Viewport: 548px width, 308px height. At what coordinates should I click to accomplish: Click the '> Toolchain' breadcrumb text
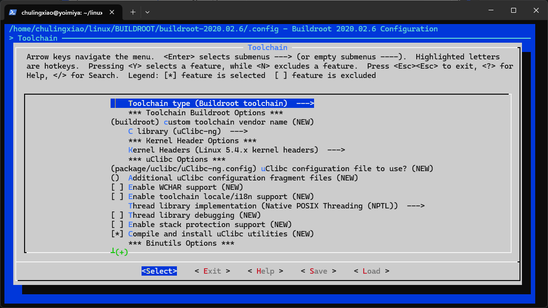tap(33, 38)
